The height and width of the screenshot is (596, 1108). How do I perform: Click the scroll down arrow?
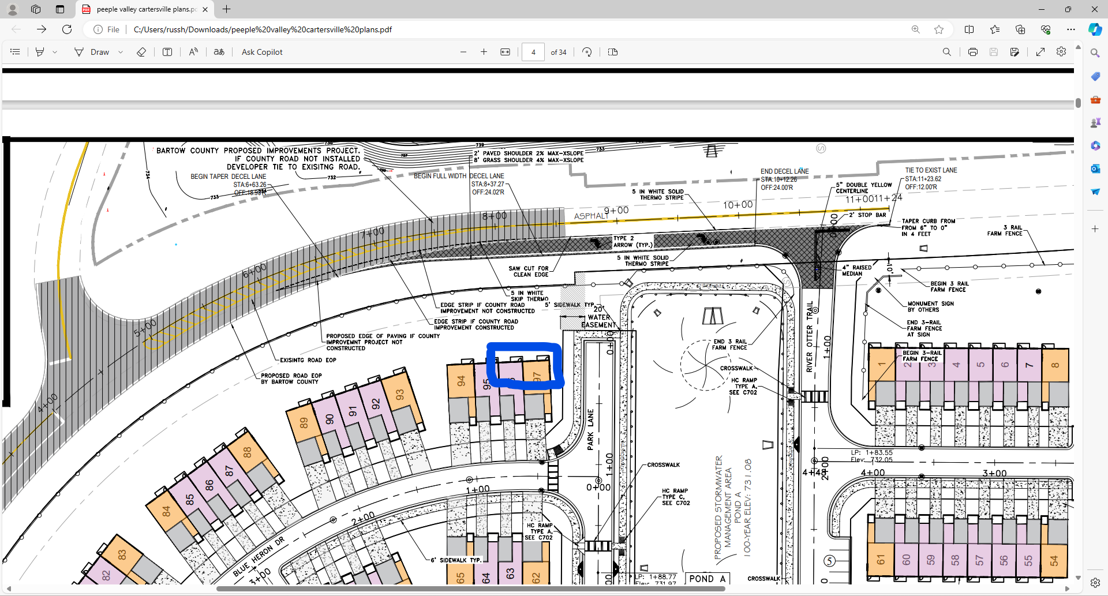pyautogui.click(x=1078, y=578)
